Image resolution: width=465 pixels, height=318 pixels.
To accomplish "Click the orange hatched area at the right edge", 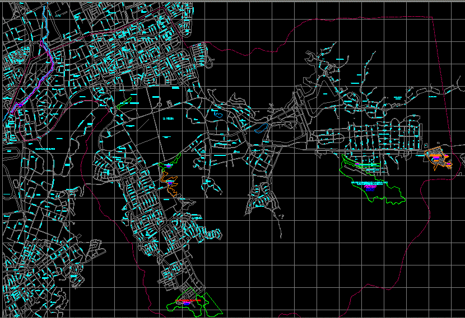I will point(438,157).
